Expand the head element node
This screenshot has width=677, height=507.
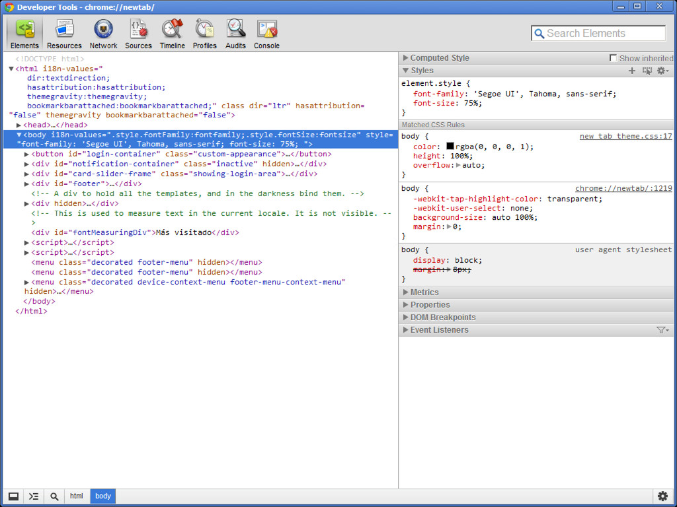pyautogui.click(x=19, y=125)
